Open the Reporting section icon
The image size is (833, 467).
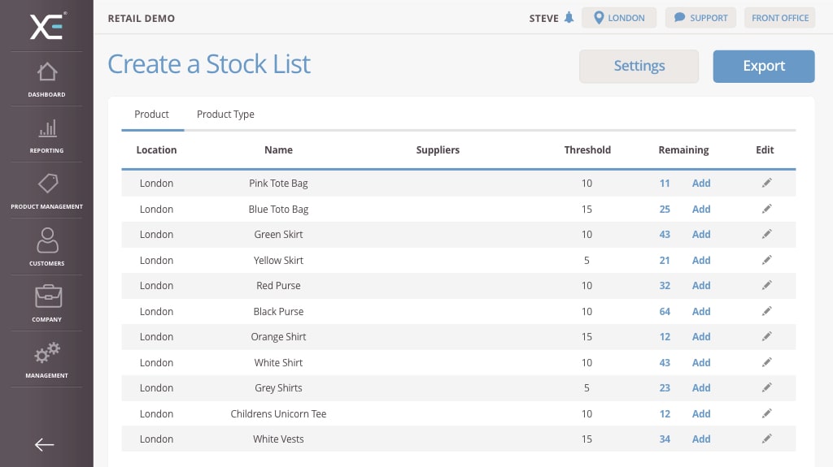(x=47, y=134)
